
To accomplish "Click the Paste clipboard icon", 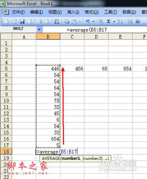I will click(x=75, y=21).
